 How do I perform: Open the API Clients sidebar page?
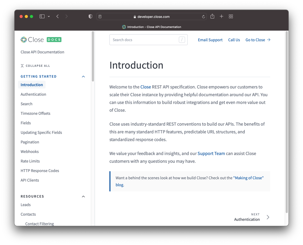click(30, 180)
